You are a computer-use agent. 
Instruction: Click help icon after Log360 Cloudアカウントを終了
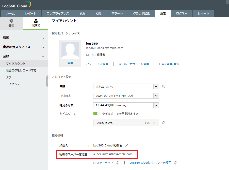coord(176,163)
